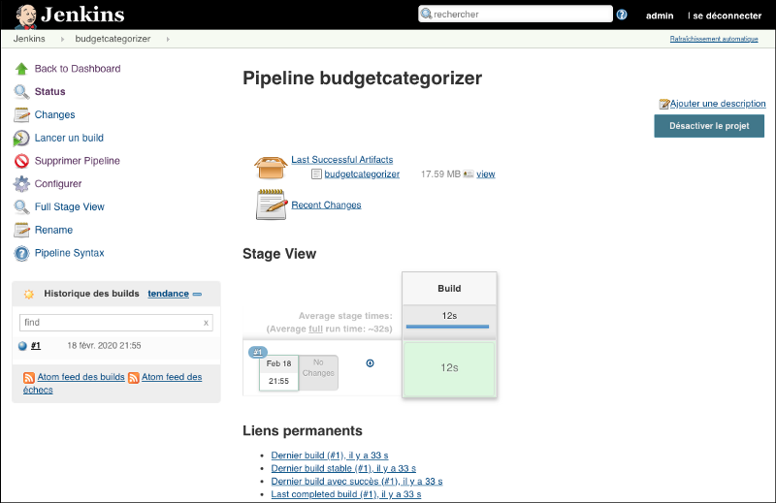Click the Jenkins breadcrumb link
This screenshot has width=776, height=503.
tap(29, 39)
